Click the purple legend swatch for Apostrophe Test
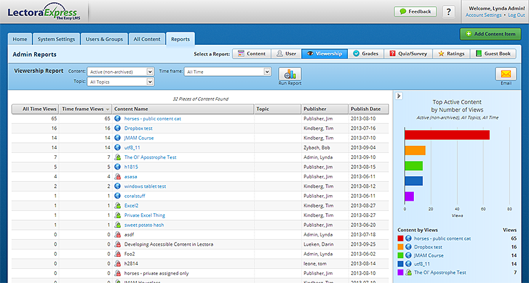 (400, 272)
